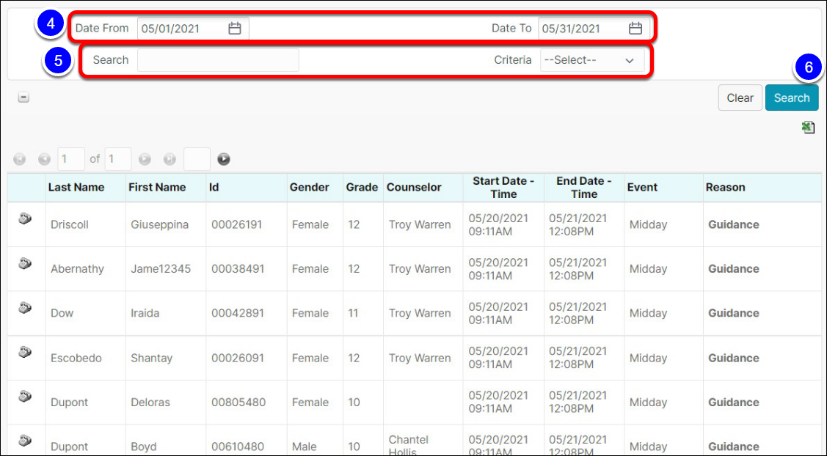Click the phone icon for Driscoll

point(25,218)
